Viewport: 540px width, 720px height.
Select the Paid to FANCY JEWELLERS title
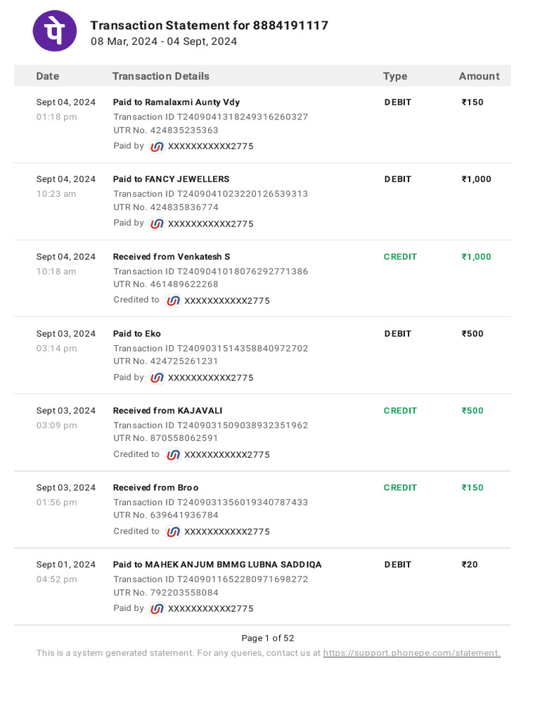[171, 179]
